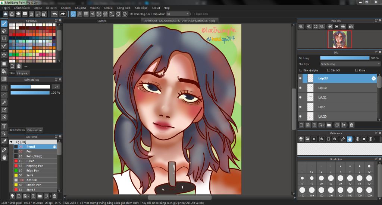Viewport: 382px width, 205px height.
Task: Select the Magic Wand tool
Action: click(x=4, y=103)
